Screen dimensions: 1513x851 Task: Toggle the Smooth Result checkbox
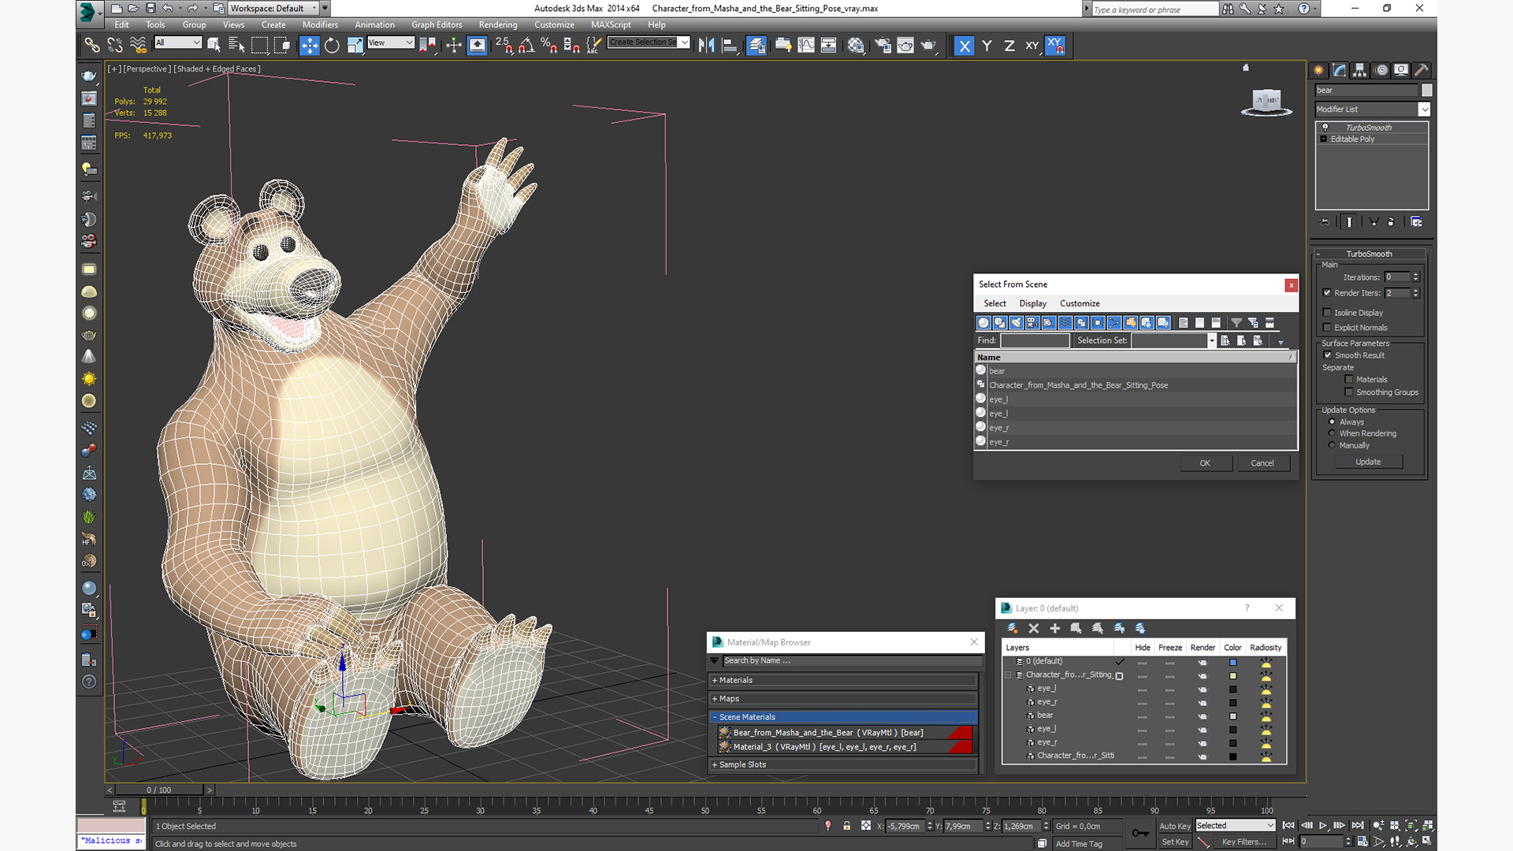point(1327,355)
